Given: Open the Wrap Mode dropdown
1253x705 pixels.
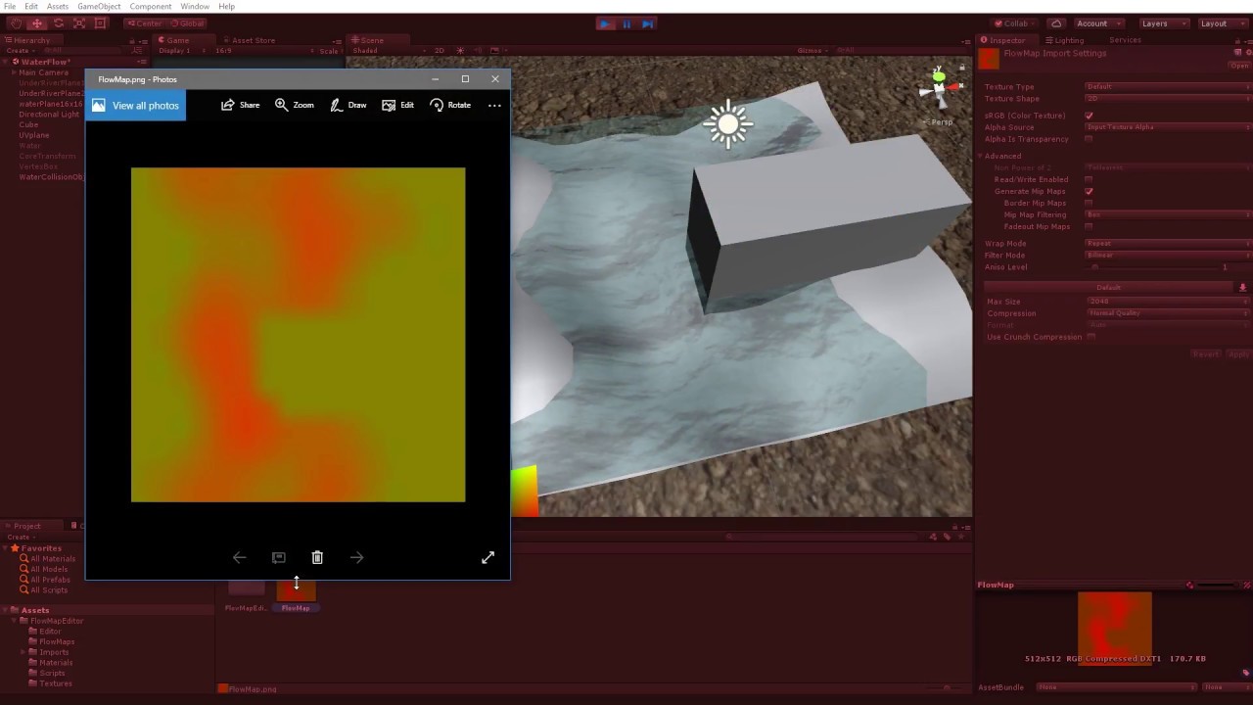Looking at the screenshot, I should click(1165, 242).
